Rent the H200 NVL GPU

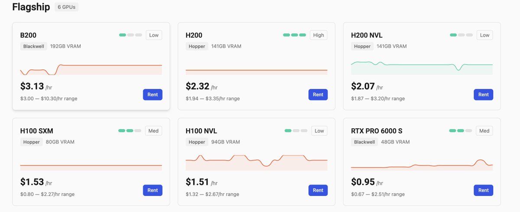(484, 95)
